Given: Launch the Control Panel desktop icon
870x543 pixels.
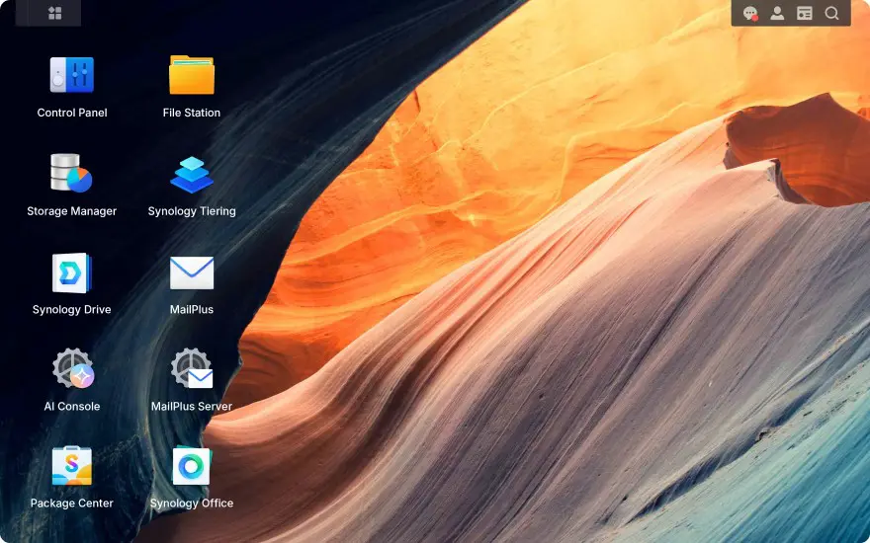Looking at the screenshot, I should (72, 75).
